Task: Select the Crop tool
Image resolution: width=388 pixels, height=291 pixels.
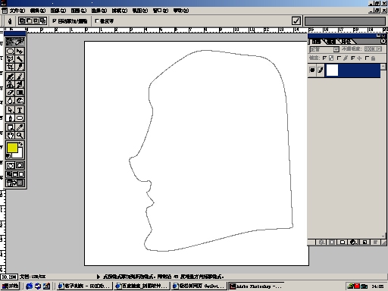Action: pyautogui.click(x=10, y=67)
